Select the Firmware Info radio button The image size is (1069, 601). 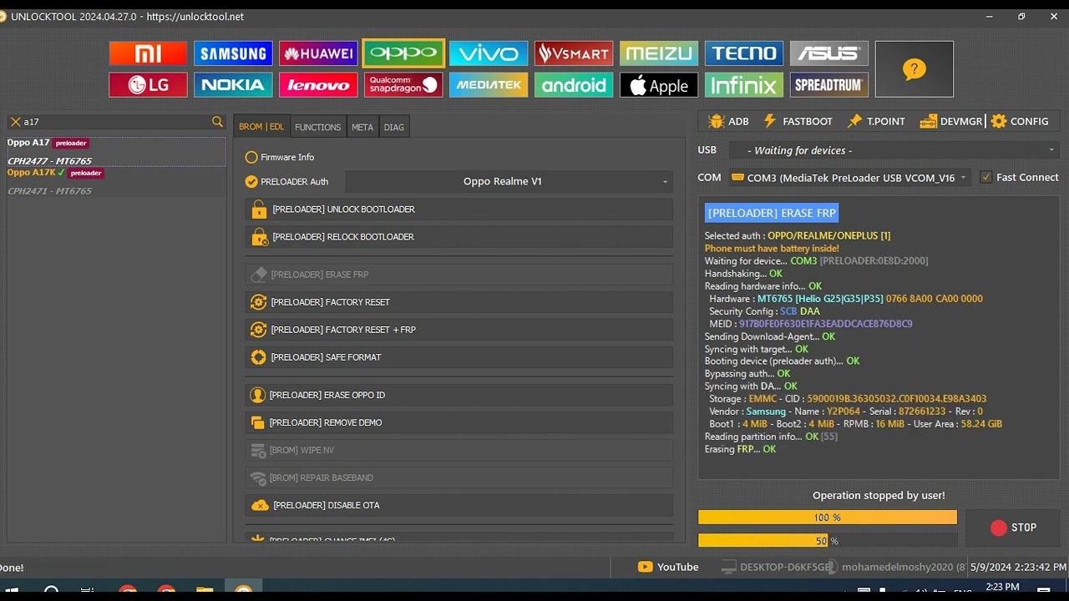pos(251,157)
